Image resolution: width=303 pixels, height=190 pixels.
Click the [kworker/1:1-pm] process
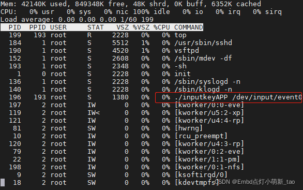(207, 159)
